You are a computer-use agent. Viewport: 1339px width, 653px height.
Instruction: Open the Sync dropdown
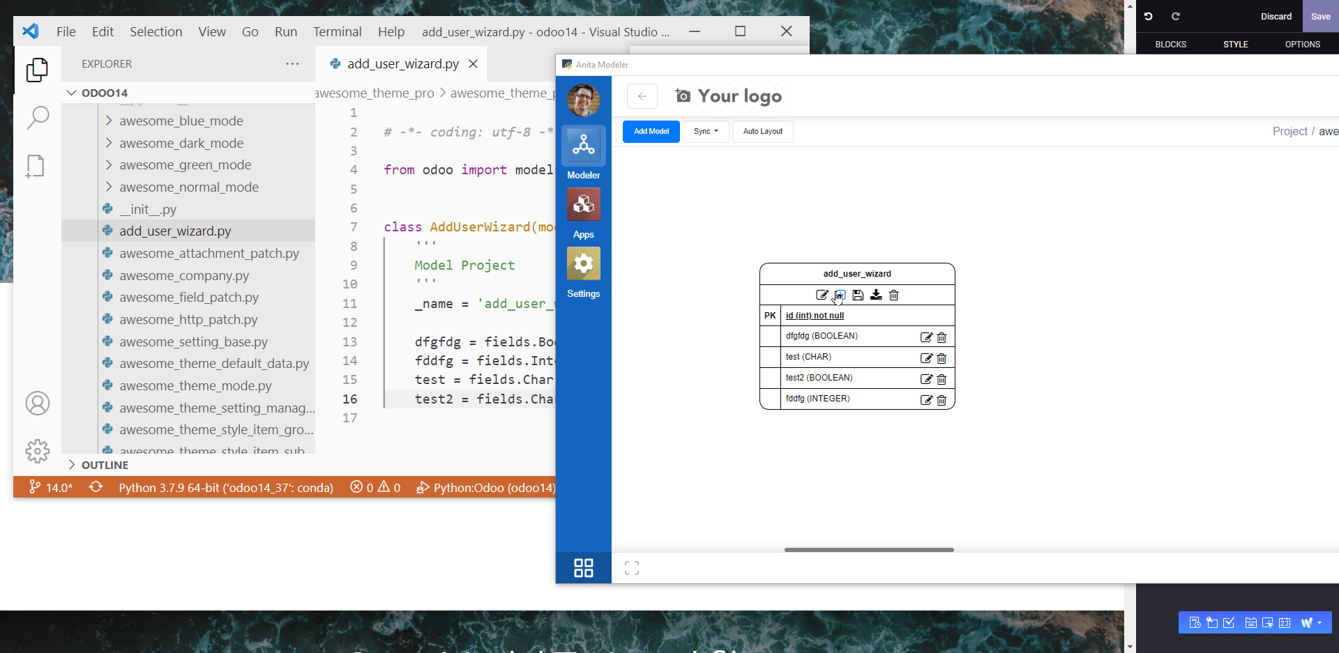pyautogui.click(x=706, y=131)
